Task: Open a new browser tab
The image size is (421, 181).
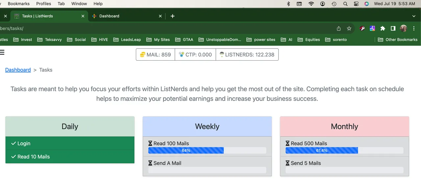Action: coord(172,16)
